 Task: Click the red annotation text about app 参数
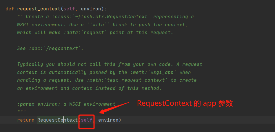pos(185,103)
